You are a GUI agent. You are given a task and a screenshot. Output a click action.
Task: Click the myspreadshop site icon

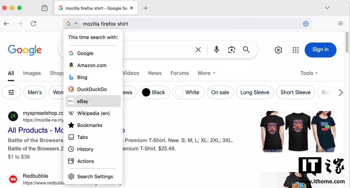click(x=13, y=116)
